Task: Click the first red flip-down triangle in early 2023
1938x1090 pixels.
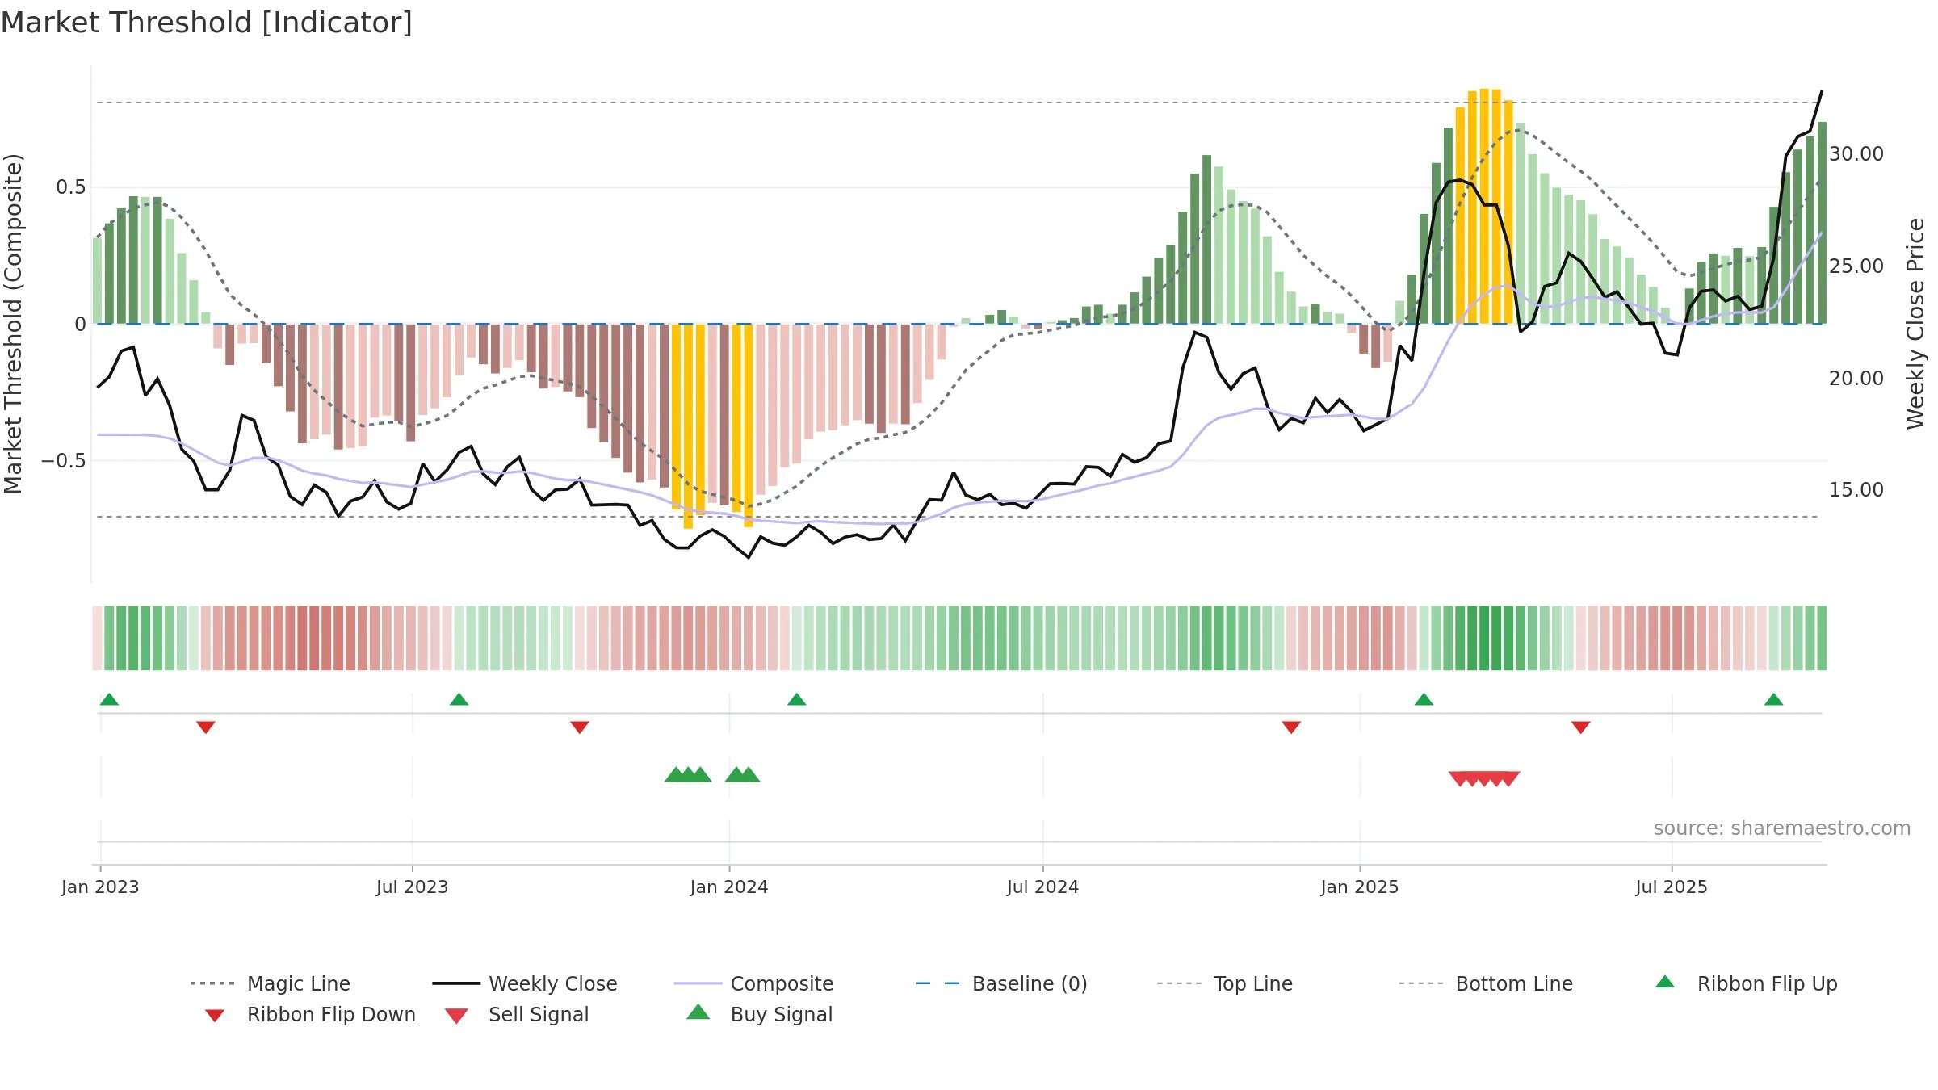Action: tap(206, 727)
